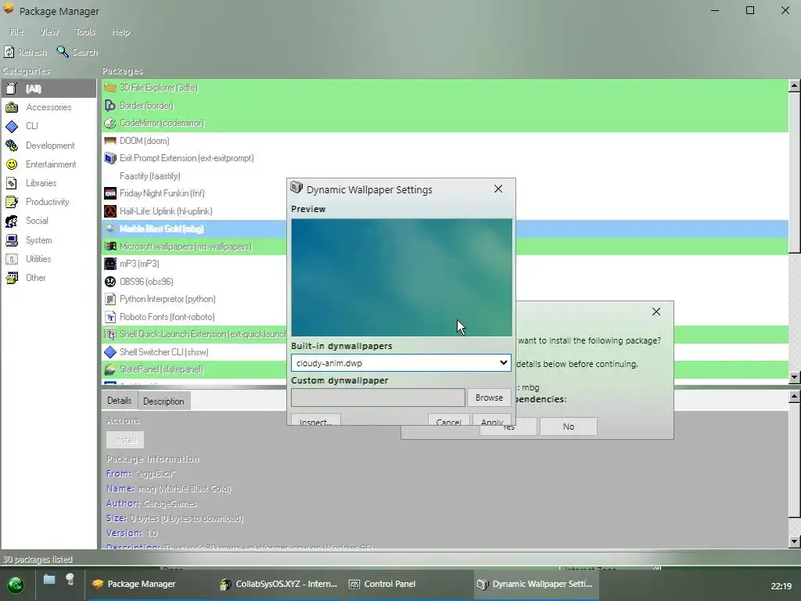Switch to CollabSysOS.XYZ taskbar window
The image size is (801, 601).
coord(279,584)
